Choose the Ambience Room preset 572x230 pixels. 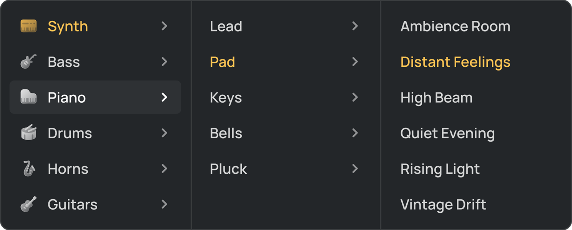[455, 26]
